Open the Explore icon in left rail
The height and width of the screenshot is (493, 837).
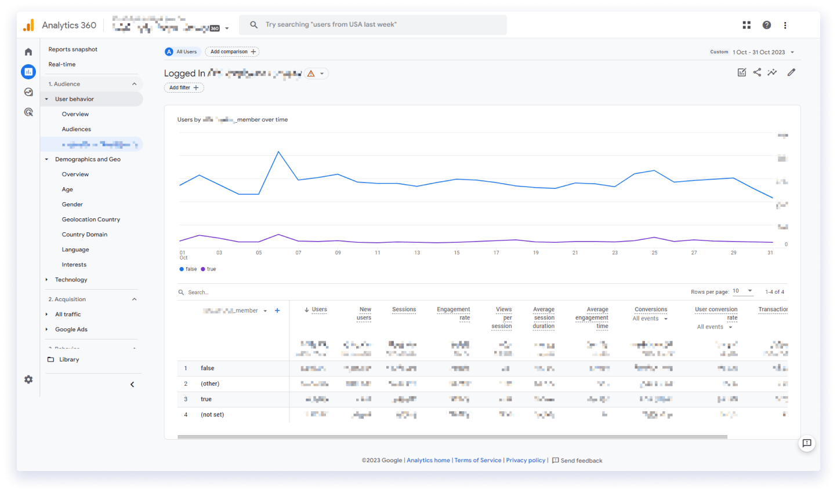click(x=28, y=92)
